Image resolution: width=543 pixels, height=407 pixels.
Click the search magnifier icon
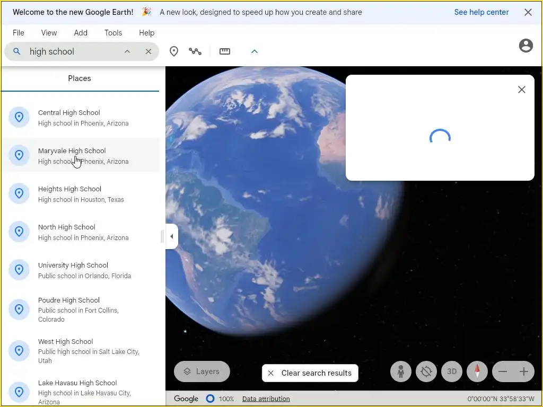point(16,51)
